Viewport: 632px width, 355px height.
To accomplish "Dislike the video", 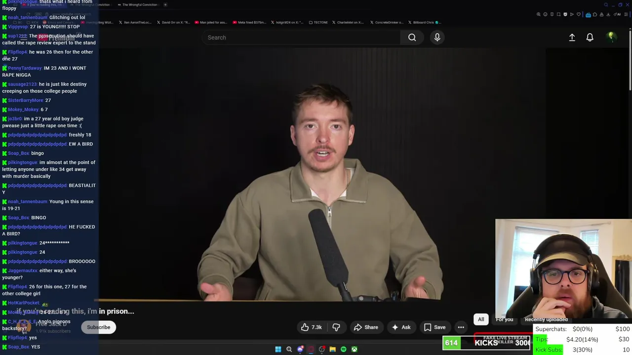I will click(x=336, y=327).
